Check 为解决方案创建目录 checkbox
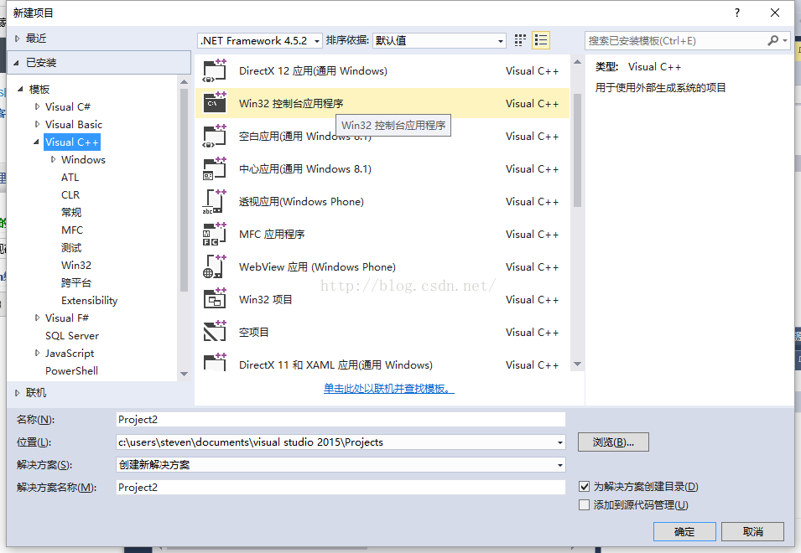Screen dimensions: 801x553 pyautogui.click(x=585, y=487)
